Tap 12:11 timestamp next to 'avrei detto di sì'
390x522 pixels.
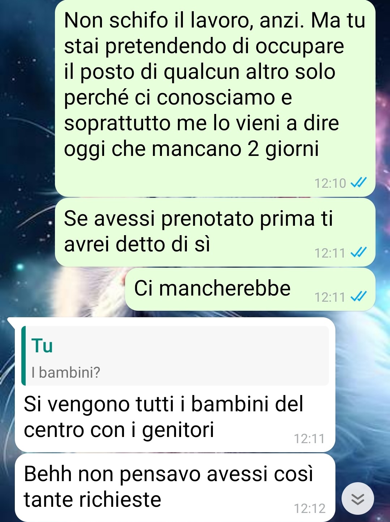(x=330, y=253)
